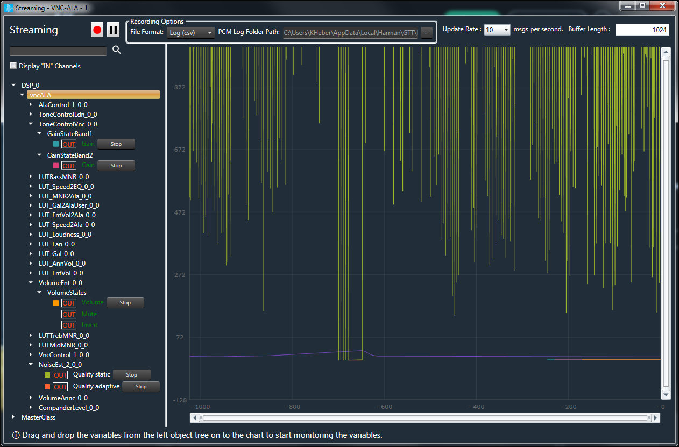This screenshot has height=447, width=679.
Task: Collapse ToneControlVnc_0_0 node
Action: pyautogui.click(x=31, y=124)
